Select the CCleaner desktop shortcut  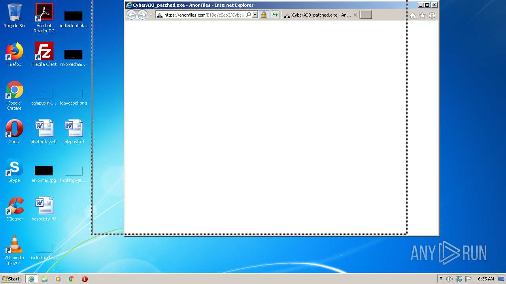14,209
